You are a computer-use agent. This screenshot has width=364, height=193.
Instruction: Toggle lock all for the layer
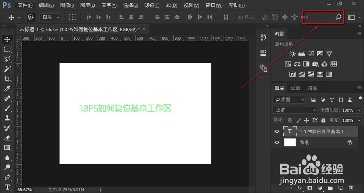pos(323,120)
